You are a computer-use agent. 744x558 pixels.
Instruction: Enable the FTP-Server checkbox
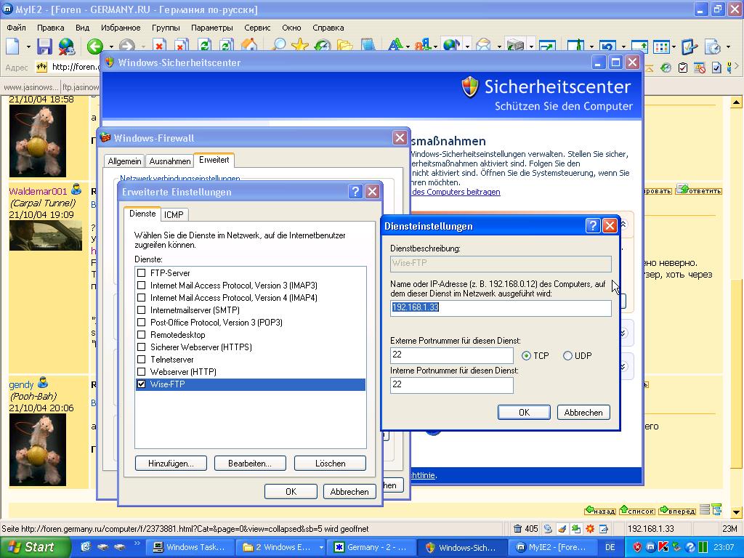[141, 273]
